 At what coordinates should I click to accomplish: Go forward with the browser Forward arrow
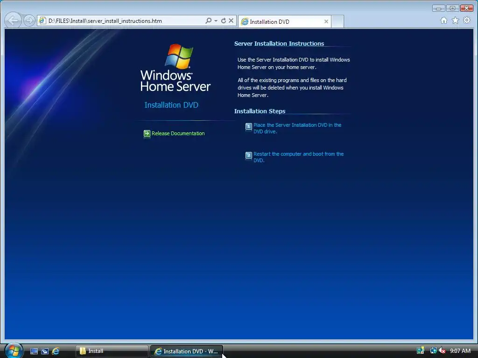(x=29, y=21)
